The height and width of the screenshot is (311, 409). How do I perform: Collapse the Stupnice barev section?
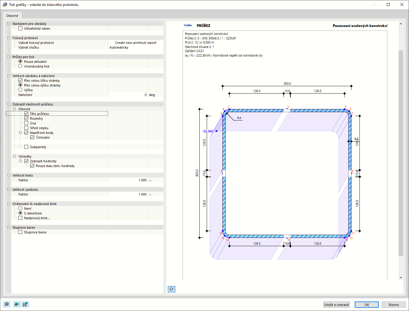click(x=9, y=227)
